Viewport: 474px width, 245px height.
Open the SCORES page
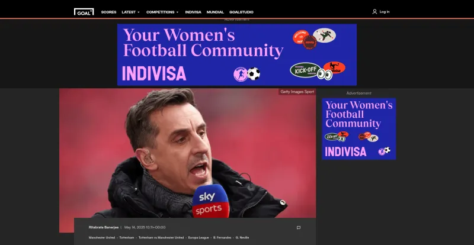[108, 12]
